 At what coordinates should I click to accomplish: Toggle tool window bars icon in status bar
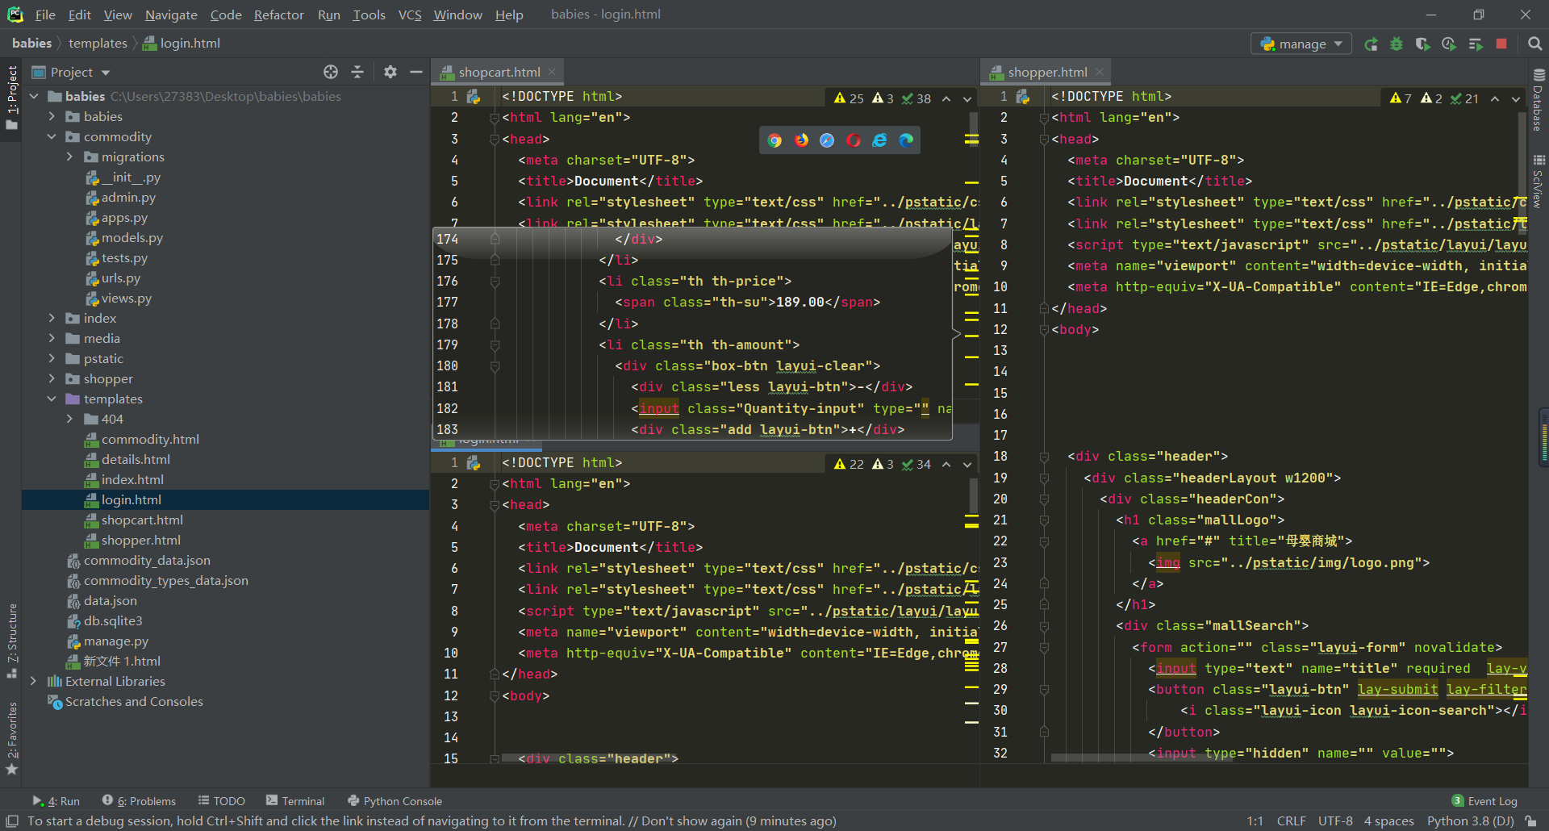coord(12,821)
